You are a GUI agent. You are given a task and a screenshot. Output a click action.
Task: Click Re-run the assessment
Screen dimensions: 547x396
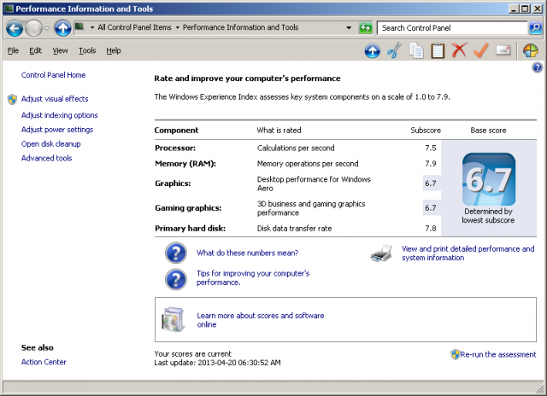point(497,354)
